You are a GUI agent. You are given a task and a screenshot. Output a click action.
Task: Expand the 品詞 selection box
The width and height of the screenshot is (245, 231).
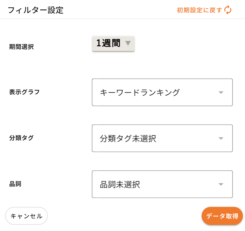(x=162, y=184)
